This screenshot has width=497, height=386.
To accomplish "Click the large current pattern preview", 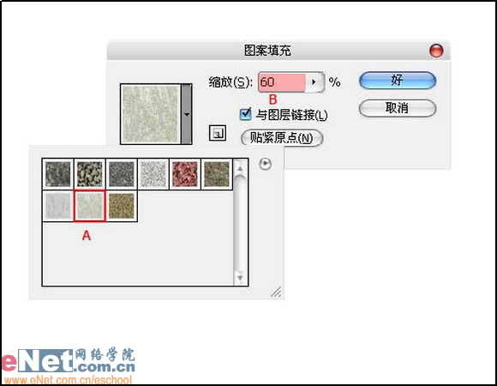I will (x=151, y=114).
